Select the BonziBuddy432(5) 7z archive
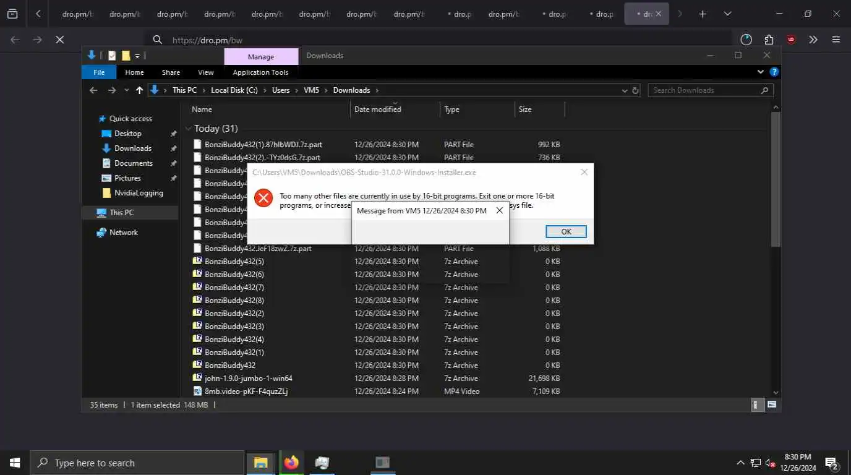Image resolution: width=851 pixels, height=475 pixels. click(234, 262)
